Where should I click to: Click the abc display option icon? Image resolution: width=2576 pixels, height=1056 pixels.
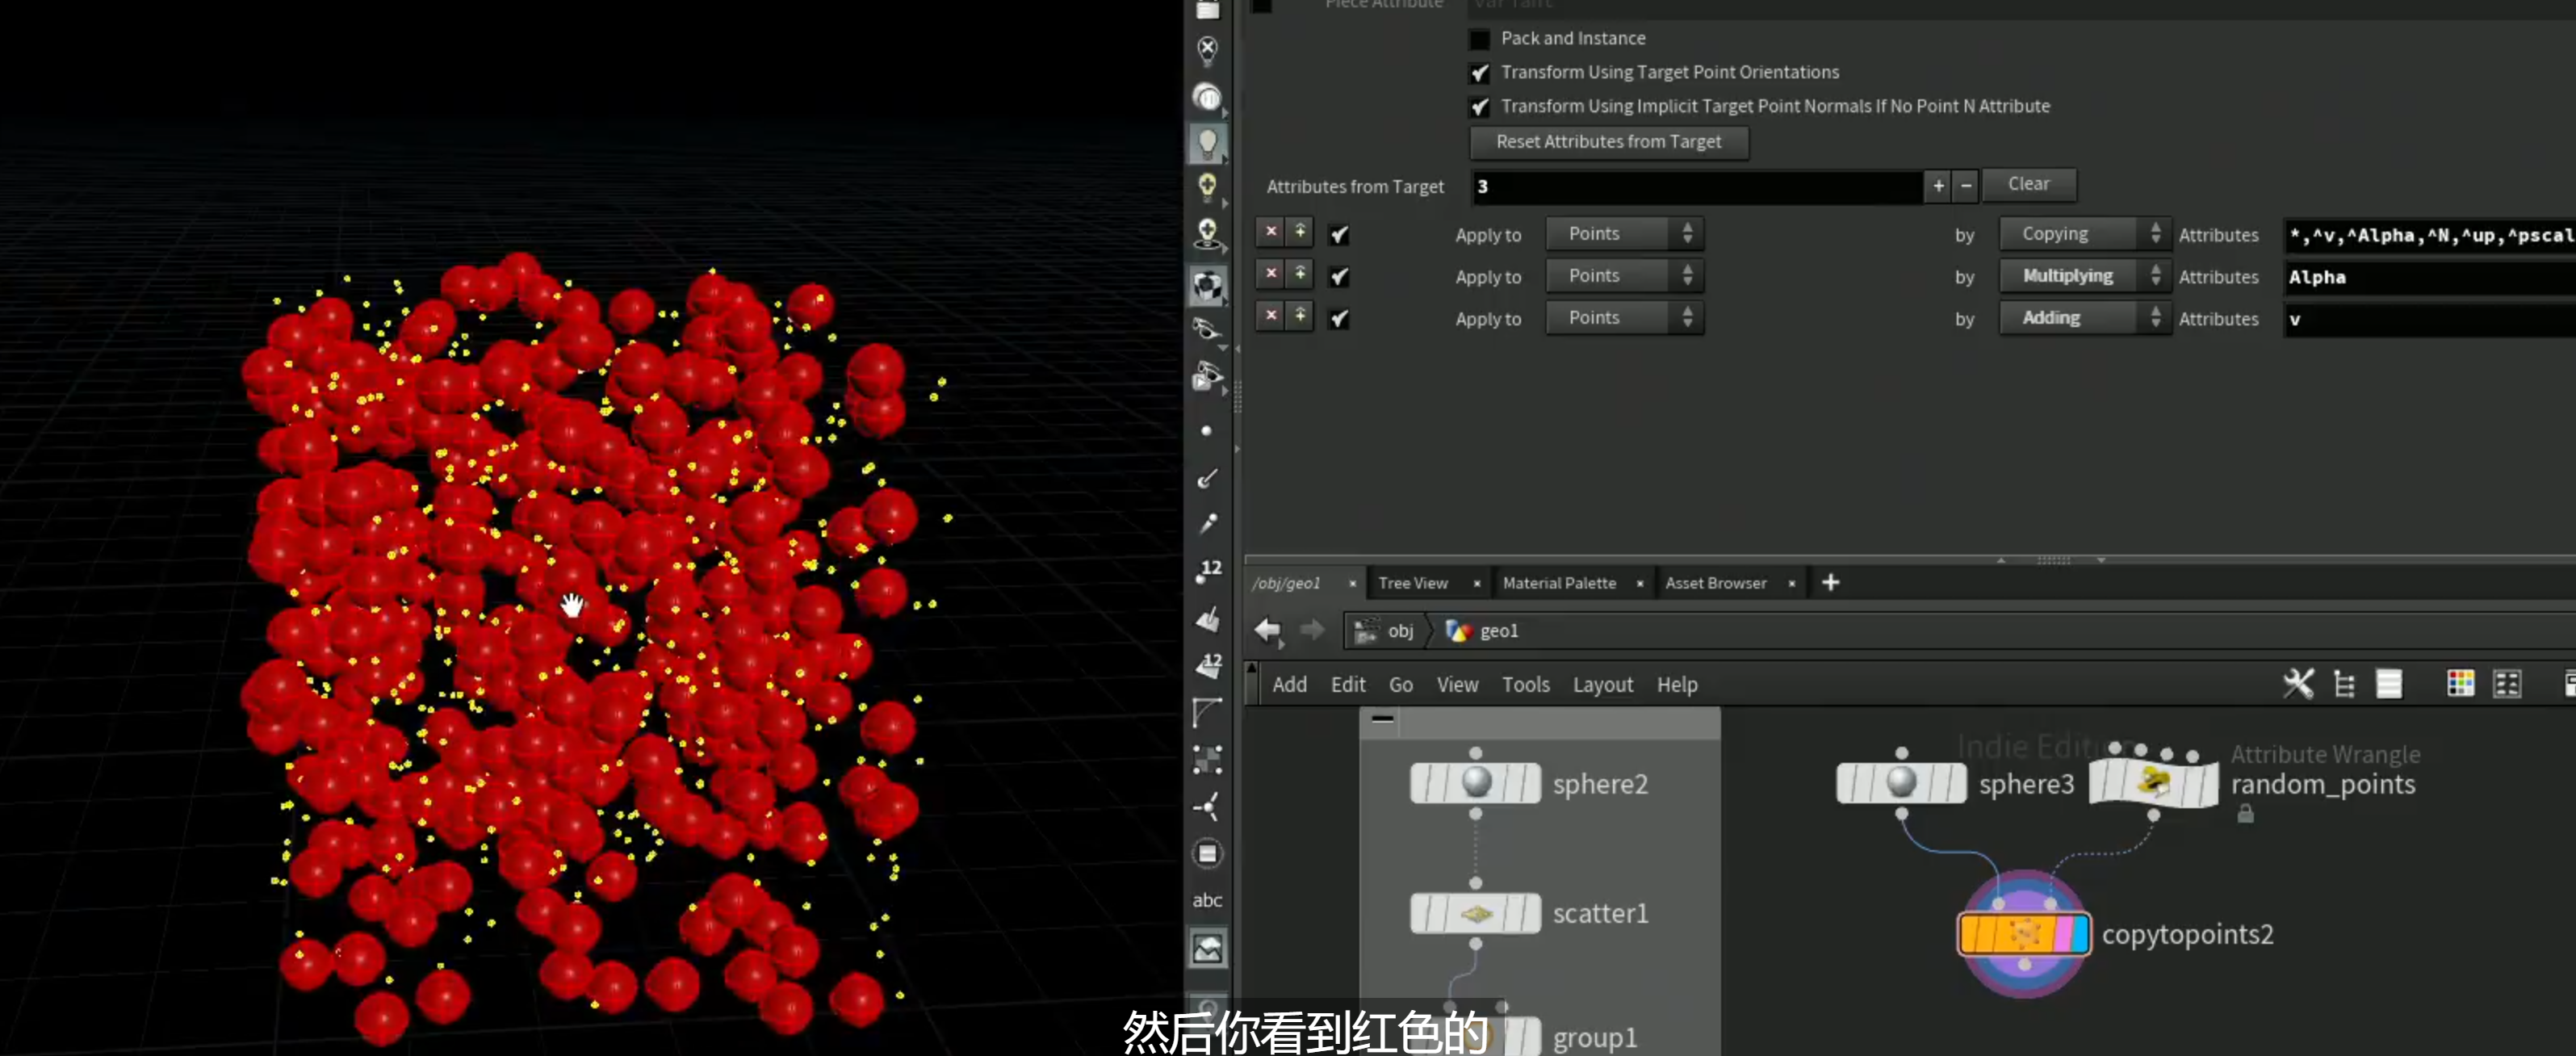pos(1207,900)
